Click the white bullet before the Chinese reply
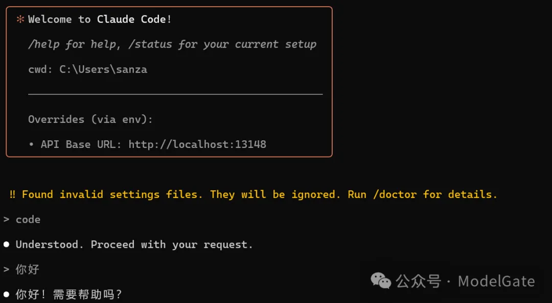Image resolution: width=552 pixels, height=303 pixels. point(7,294)
